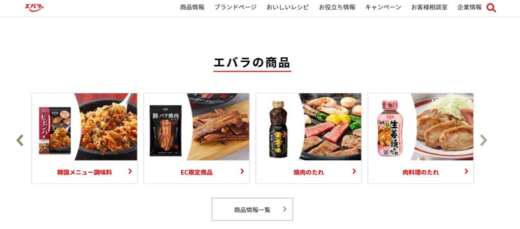Open the 商品情報 menu
Image resolution: width=520 pixels, height=229 pixels.
click(x=192, y=7)
